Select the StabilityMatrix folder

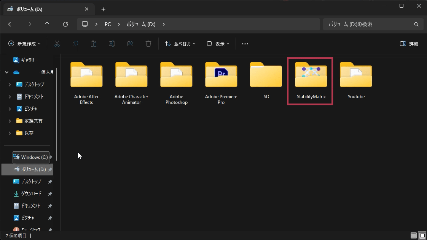[311, 81]
